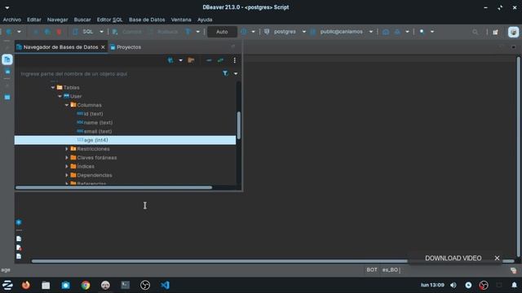Open the Archivo menu

click(x=12, y=20)
